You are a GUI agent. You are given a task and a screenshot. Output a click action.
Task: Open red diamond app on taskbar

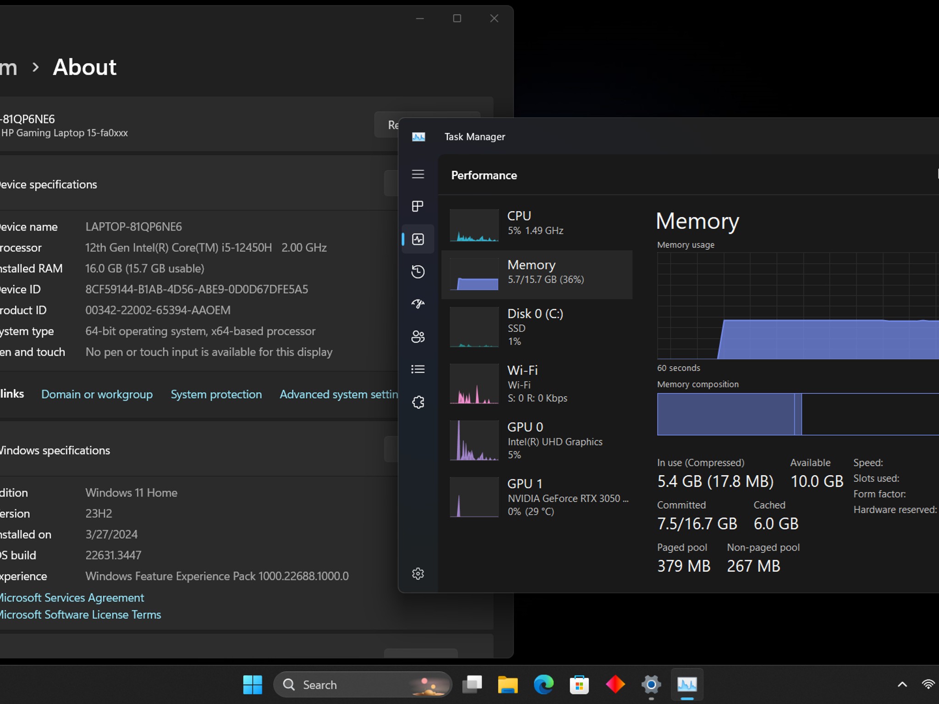[x=615, y=685]
